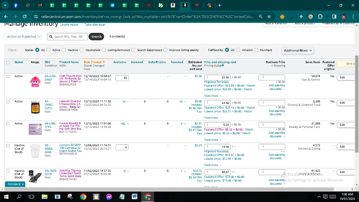The image size is (359, 202).
Task: Click the magnifier icon in the SKU search box
Action: point(51,37)
